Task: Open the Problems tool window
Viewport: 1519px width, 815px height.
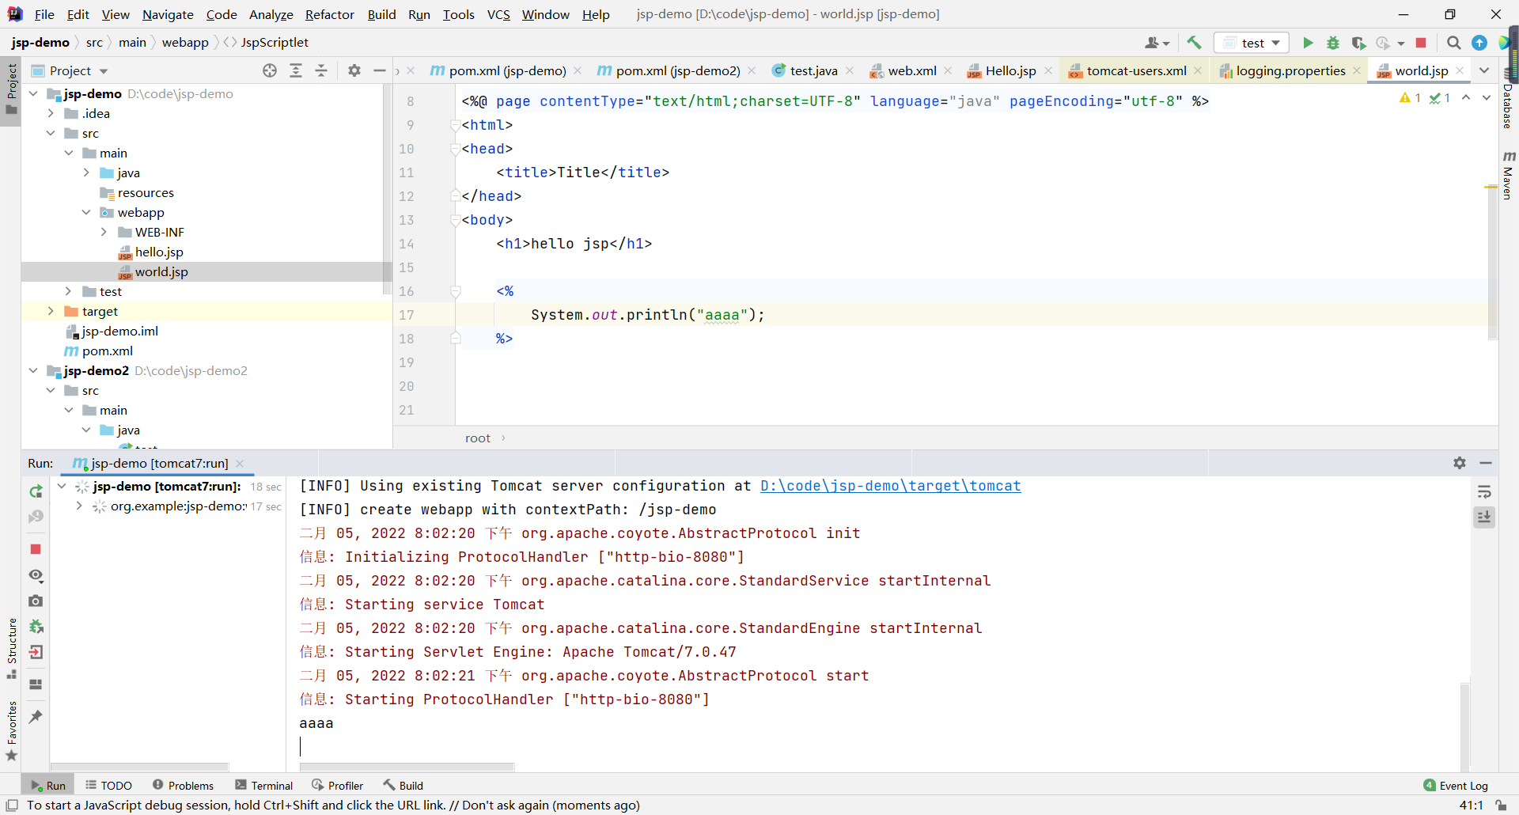Action: point(183,786)
